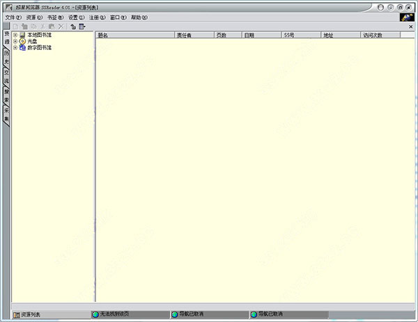This screenshot has width=418, height=322.
Task: Select 光盘 in the tree
Action: tap(32, 41)
